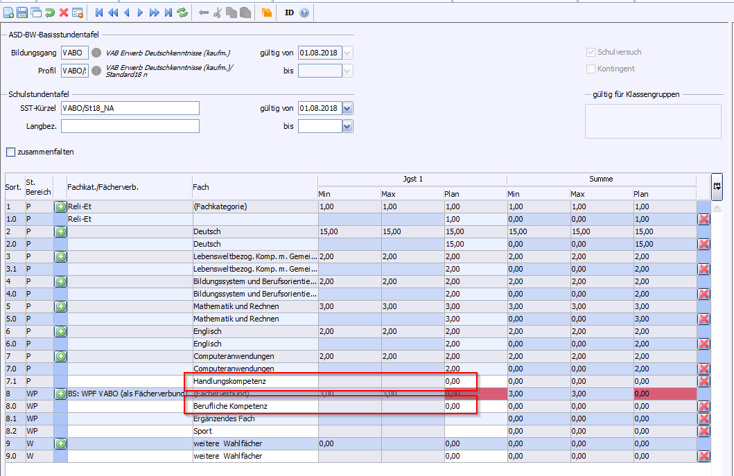Toggle the Kontingent checkbox

pos(591,69)
